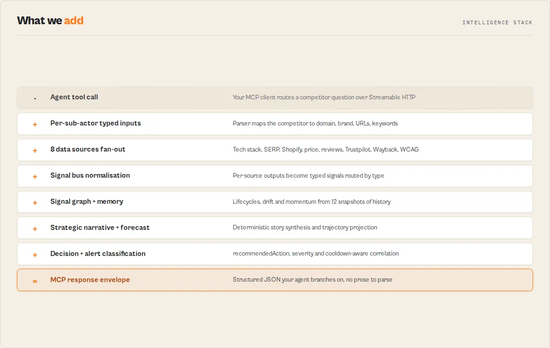Select the 'Strategic narrative + forecast' title
The height and width of the screenshot is (348, 550).
tap(100, 228)
